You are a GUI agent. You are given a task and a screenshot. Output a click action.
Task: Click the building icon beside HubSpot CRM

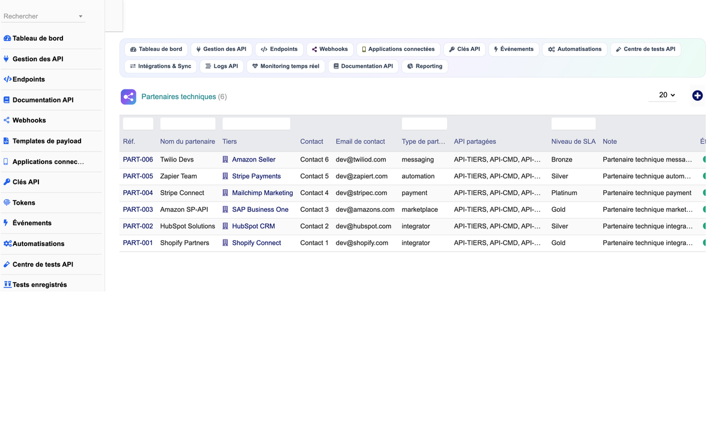pos(225,226)
